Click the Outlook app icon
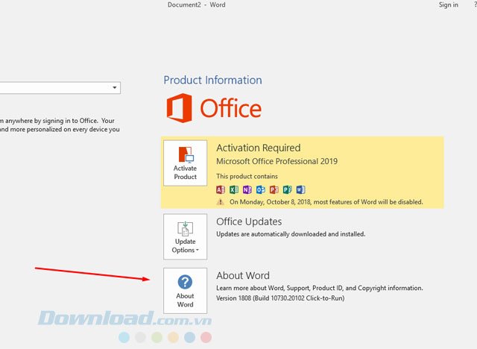 (x=261, y=189)
